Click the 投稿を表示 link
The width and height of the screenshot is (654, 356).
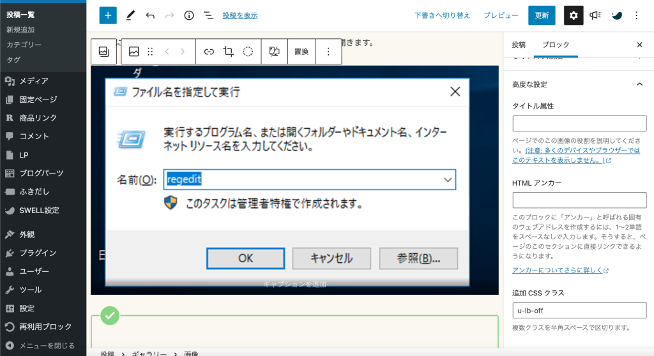240,15
